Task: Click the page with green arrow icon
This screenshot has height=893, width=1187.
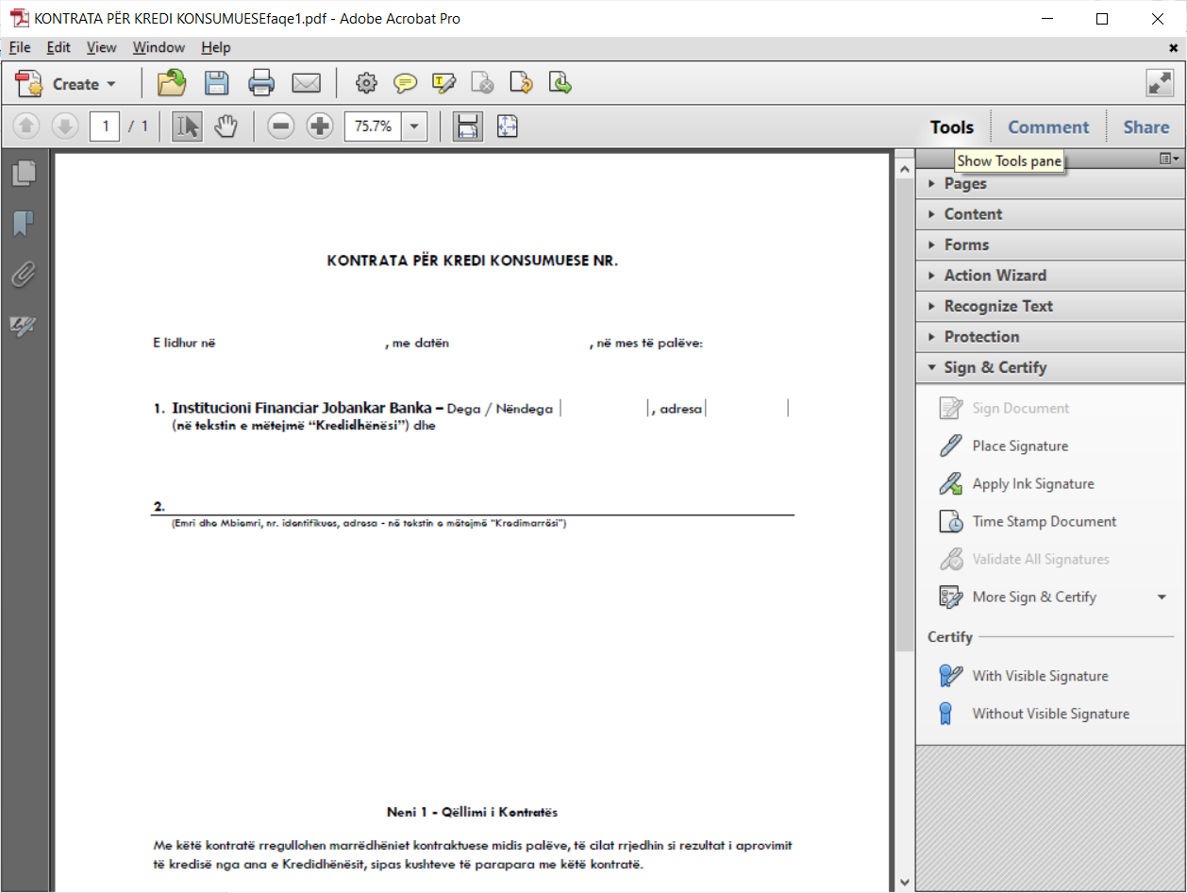Action: click(560, 84)
